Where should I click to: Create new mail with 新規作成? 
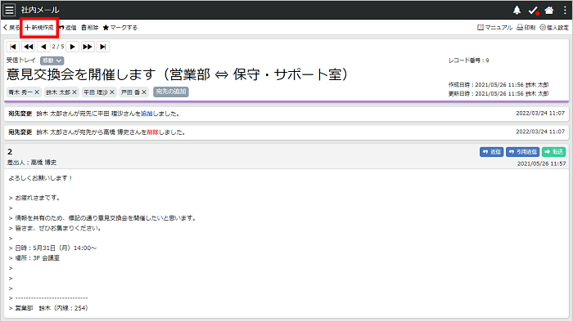39,27
